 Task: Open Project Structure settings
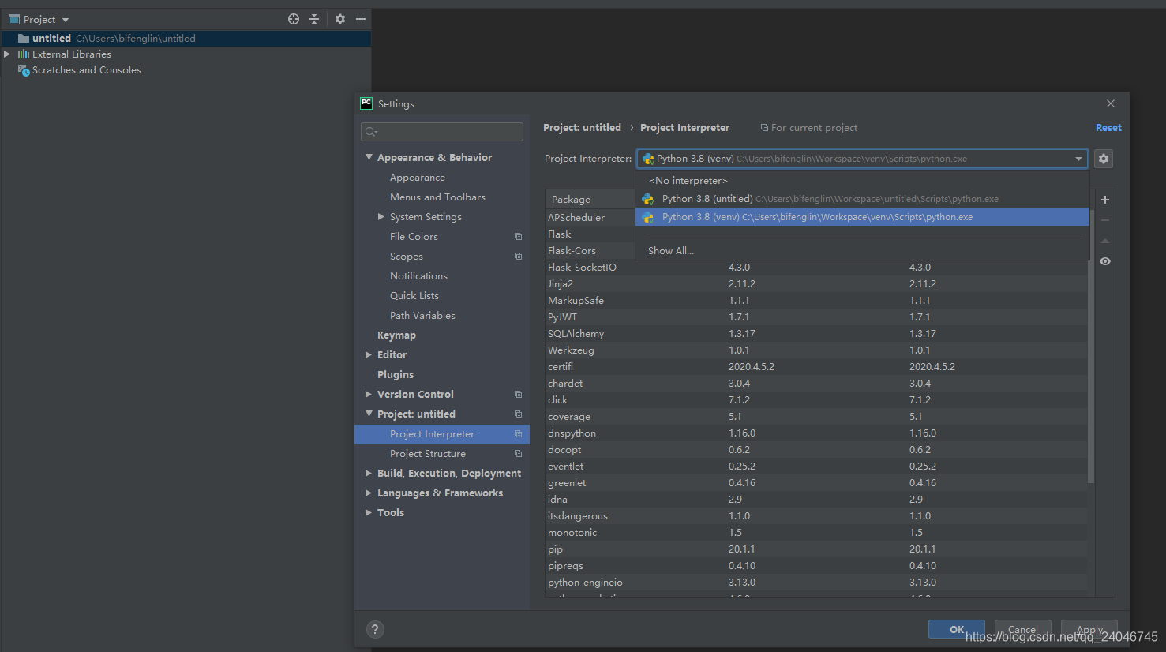428,454
